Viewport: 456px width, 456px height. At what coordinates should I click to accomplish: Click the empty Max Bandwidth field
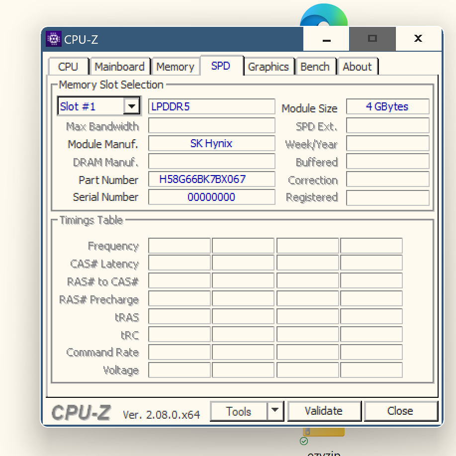(211, 125)
